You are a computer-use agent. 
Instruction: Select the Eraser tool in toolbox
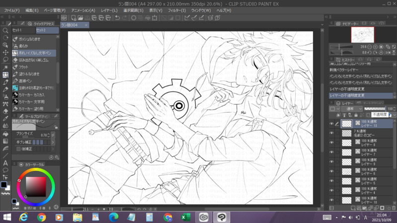(x=5, y=111)
